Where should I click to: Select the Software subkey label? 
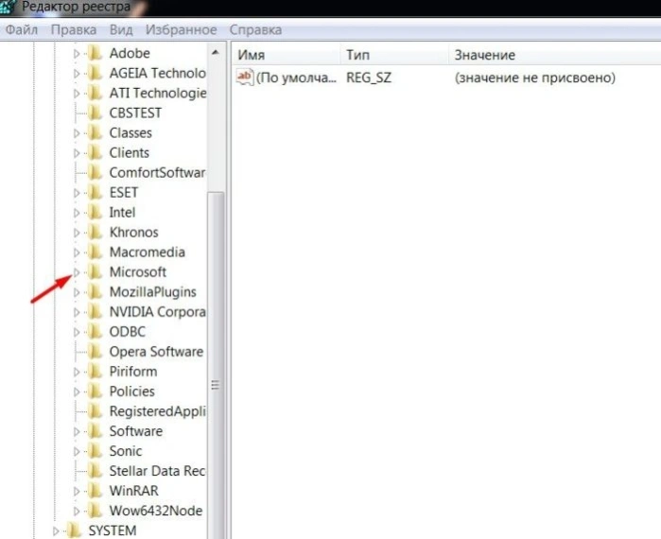(x=136, y=431)
